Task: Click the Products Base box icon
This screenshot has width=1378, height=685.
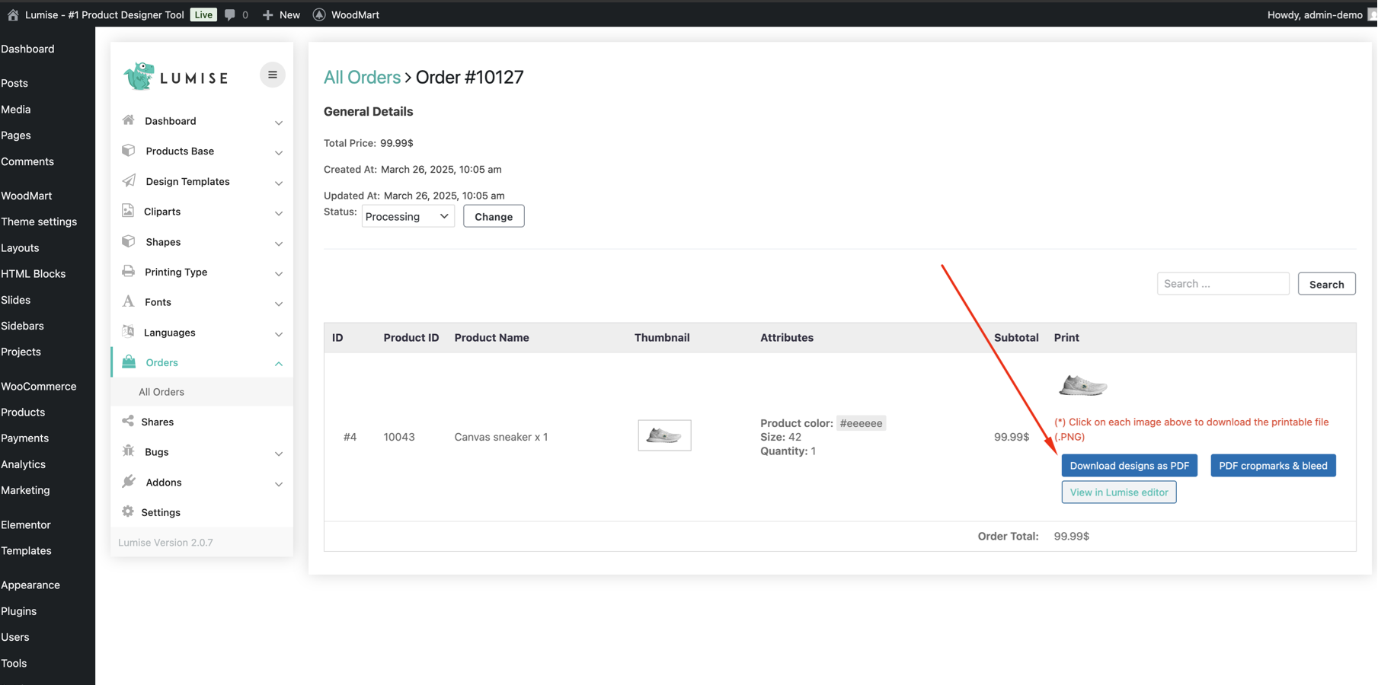Action: tap(128, 151)
